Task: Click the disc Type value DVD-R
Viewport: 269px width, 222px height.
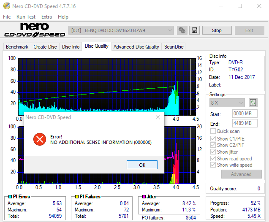Action: point(236,62)
